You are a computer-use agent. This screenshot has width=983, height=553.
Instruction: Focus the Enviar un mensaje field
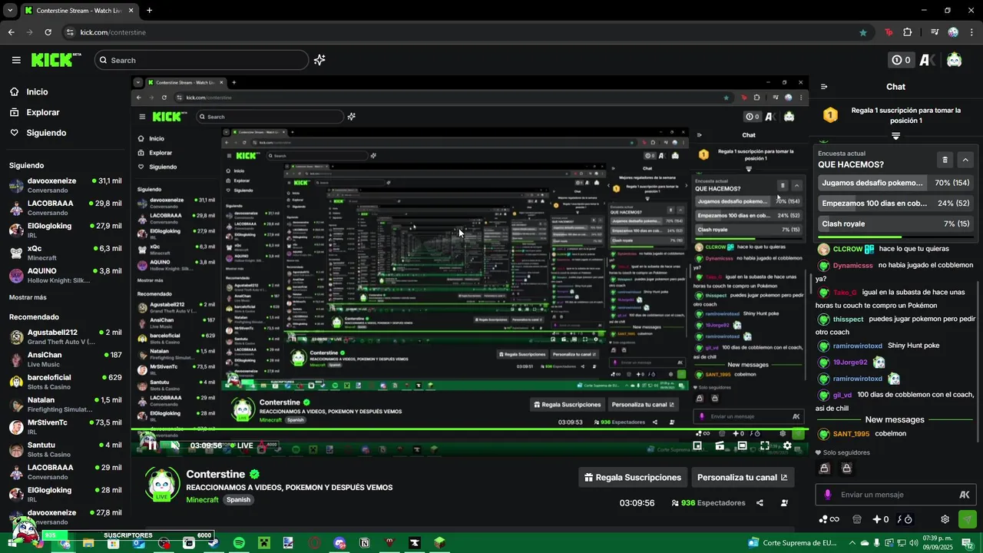895,495
